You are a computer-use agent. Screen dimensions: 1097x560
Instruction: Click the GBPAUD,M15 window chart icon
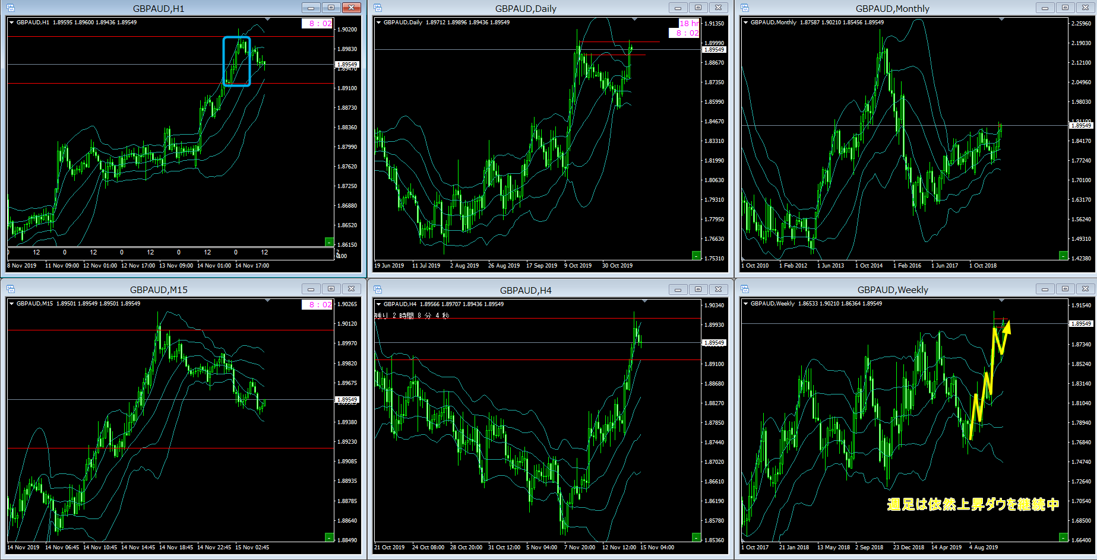(x=11, y=289)
